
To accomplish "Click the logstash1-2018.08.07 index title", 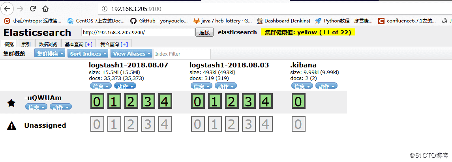I will coord(128,65).
